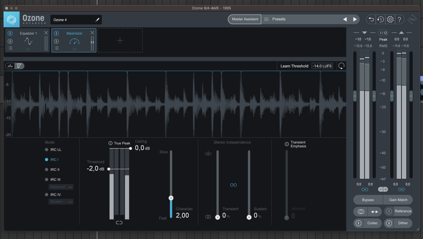Open the Codec panel
This screenshot has height=239, width=423.
373,223
